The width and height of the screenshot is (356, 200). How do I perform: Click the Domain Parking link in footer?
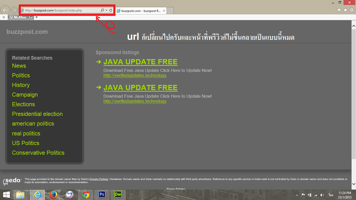point(99,179)
